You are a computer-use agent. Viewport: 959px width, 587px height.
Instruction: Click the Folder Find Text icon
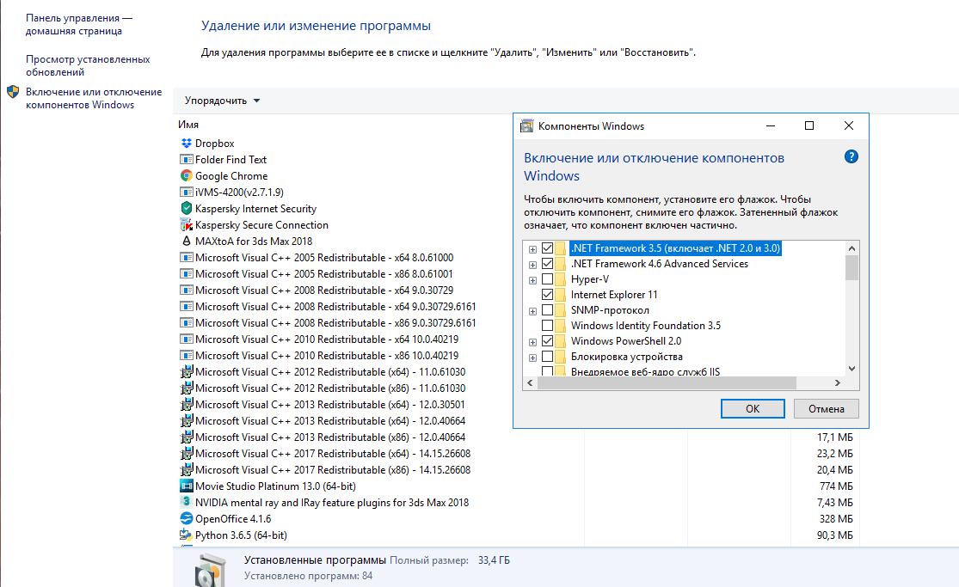point(187,160)
